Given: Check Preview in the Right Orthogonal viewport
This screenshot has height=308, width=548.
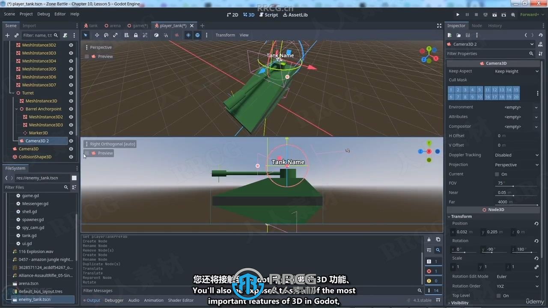Looking at the screenshot, I should [x=87, y=153].
